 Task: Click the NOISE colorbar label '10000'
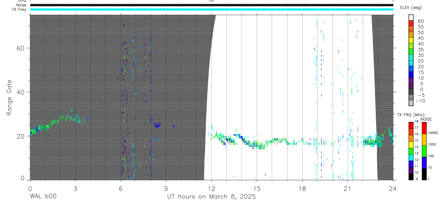pos(433,133)
